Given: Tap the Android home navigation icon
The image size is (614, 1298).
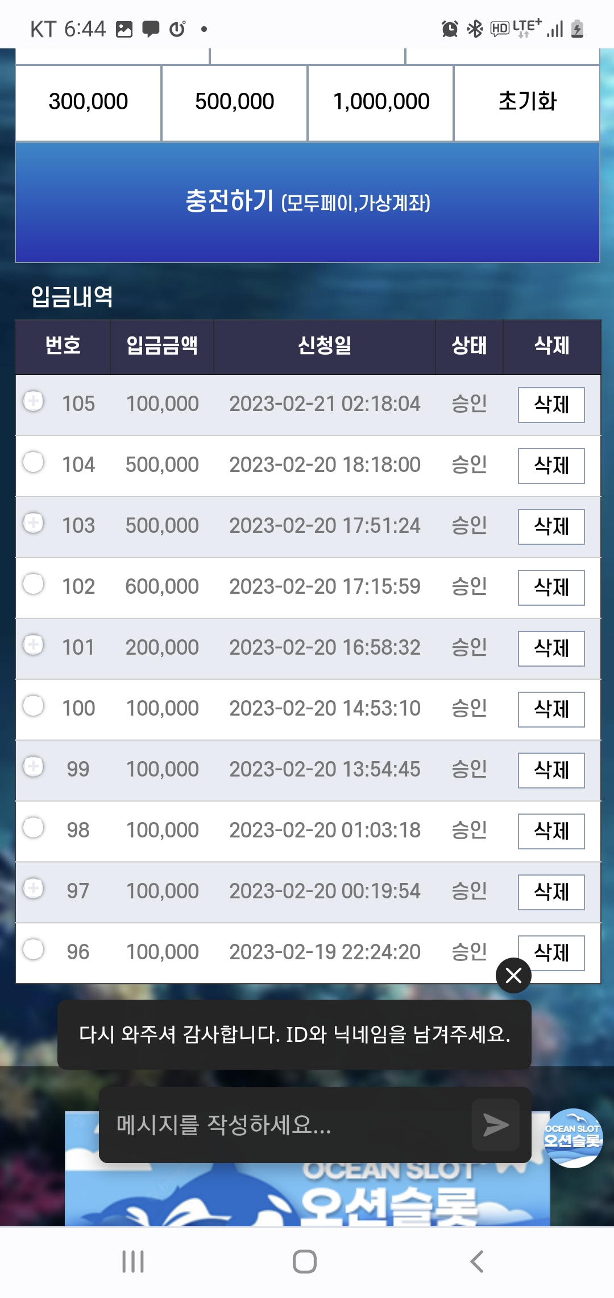Looking at the screenshot, I should click(x=305, y=1262).
